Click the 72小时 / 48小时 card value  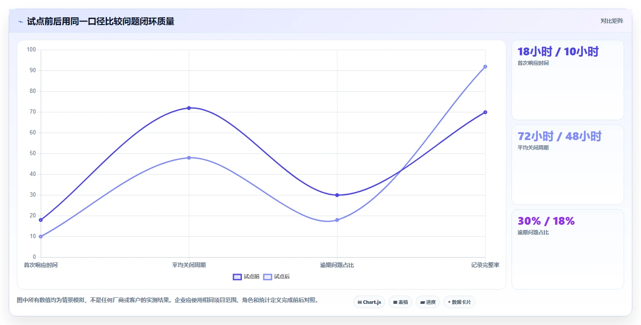point(560,137)
